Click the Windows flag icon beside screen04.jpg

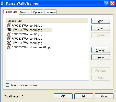coord(9,30)
